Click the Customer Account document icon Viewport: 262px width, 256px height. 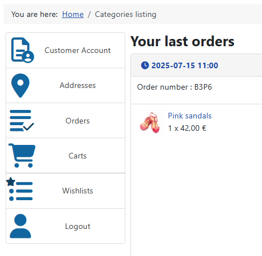(x=22, y=50)
